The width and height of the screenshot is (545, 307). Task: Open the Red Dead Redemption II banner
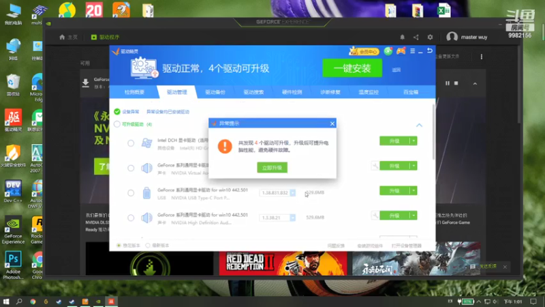283,263
